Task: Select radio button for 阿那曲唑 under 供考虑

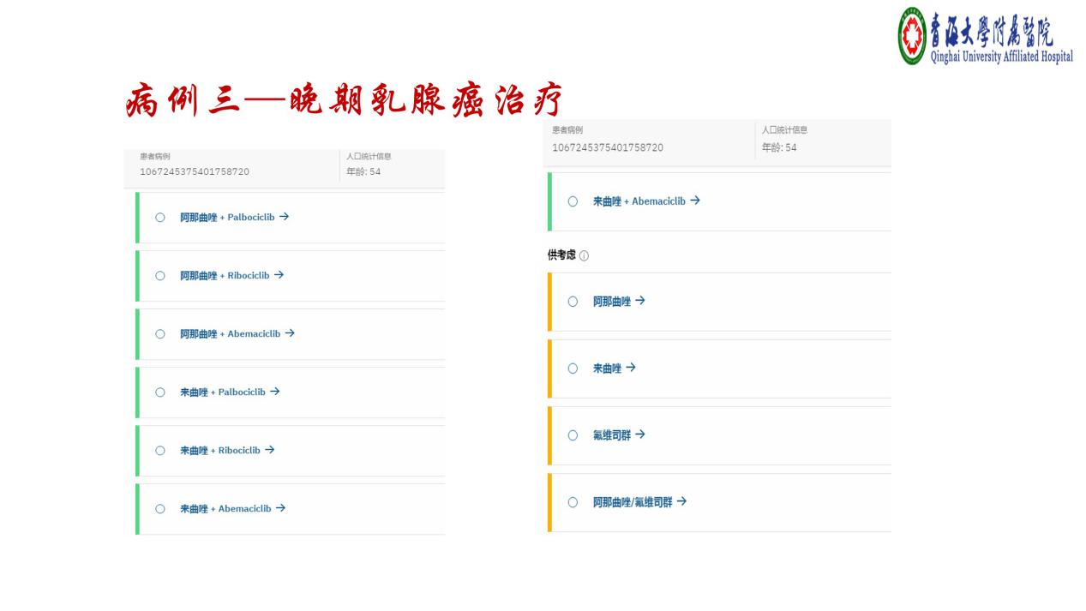Action: [573, 302]
